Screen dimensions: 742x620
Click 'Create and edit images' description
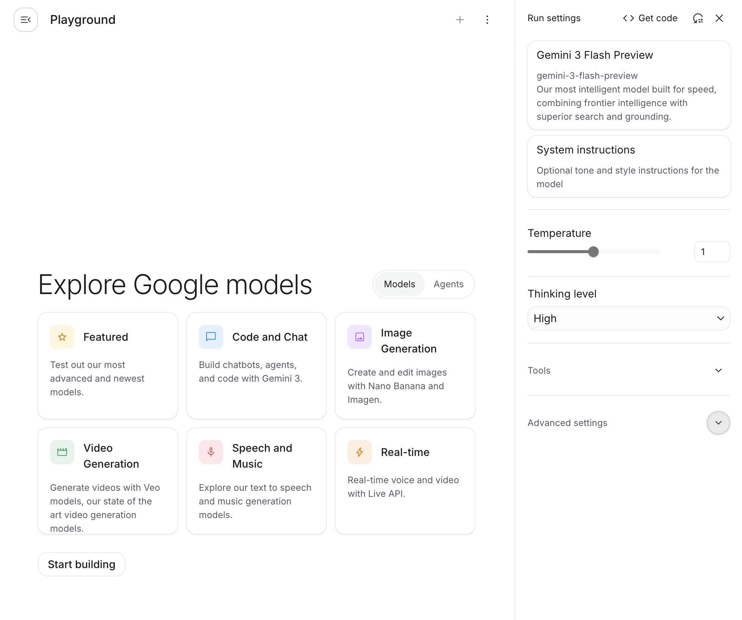[397, 386]
